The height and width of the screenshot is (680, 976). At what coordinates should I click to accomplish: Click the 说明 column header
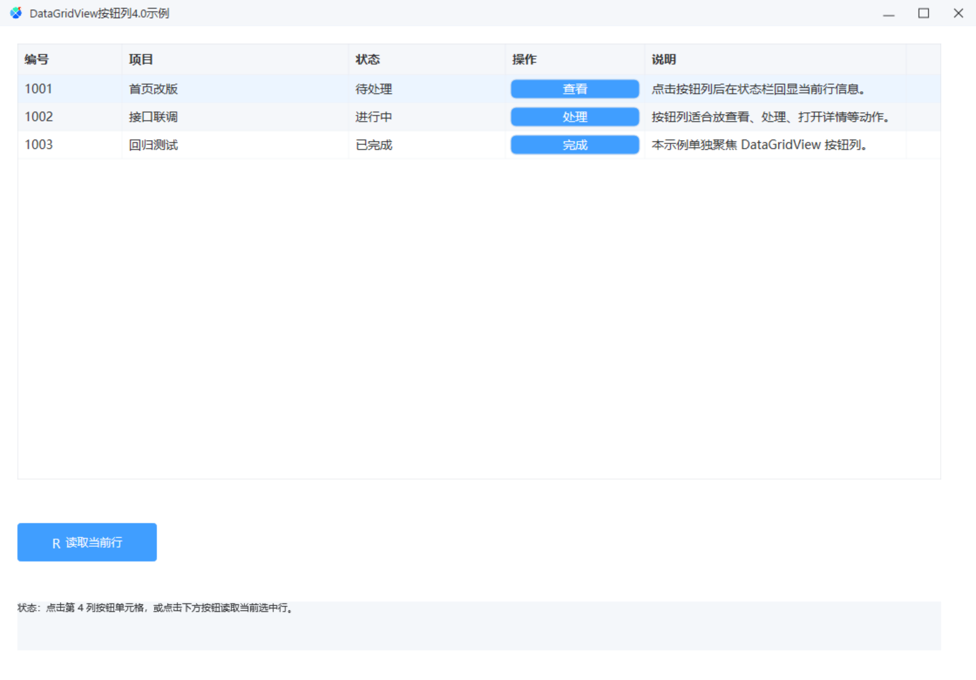776,59
